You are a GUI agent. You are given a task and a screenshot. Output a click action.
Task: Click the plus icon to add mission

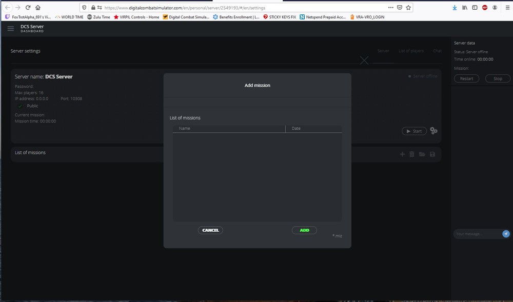tap(402, 154)
